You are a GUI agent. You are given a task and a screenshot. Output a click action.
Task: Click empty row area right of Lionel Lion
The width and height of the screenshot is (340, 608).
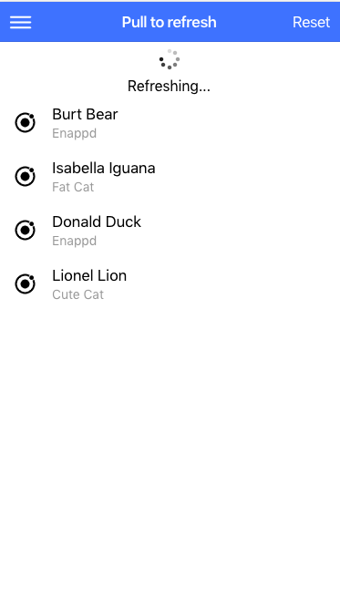click(x=232, y=284)
